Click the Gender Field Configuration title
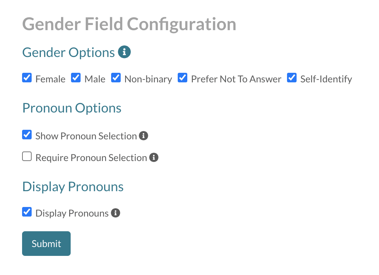This screenshot has width=379, height=275. (129, 24)
